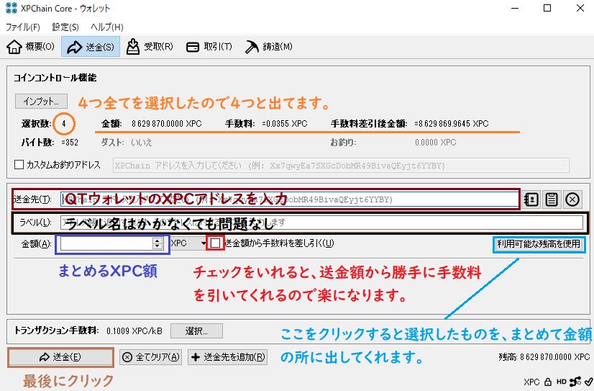This screenshot has height=391, width=594.
Task: Open the address book icon button
Action: tap(531, 199)
